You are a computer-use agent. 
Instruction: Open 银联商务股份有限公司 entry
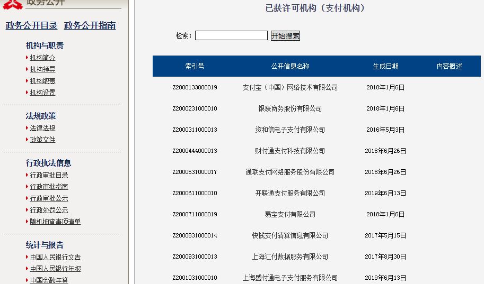pyautogui.click(x=290, y=108)
